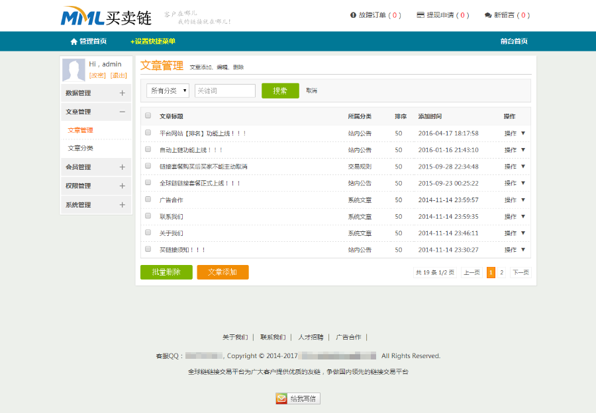Open 新留言 chat bubble icon
This screenshot has width=596, height=413.
coord(488,15)
